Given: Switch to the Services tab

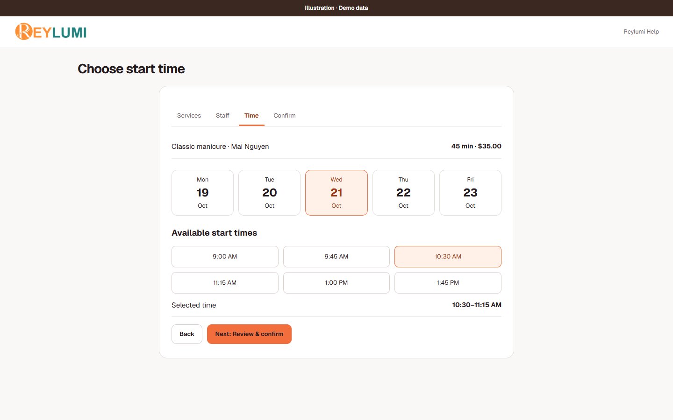Looking at the screenshot, I should 189,116.
